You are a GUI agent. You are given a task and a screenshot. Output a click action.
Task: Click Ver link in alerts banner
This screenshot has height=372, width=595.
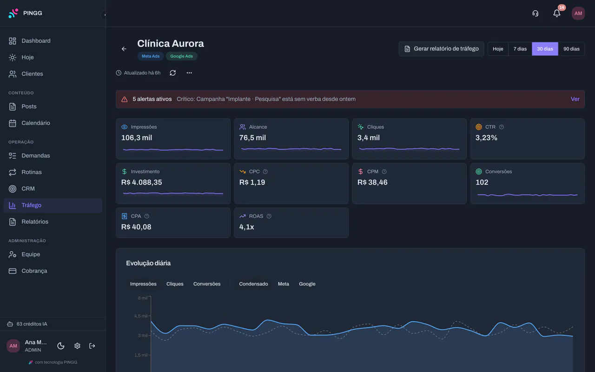tap(575, 99)
